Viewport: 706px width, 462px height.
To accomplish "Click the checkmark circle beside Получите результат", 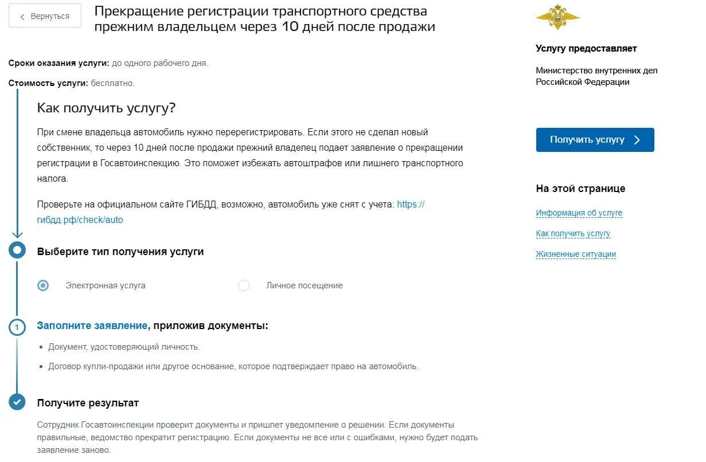I will (x=17, y=402).
